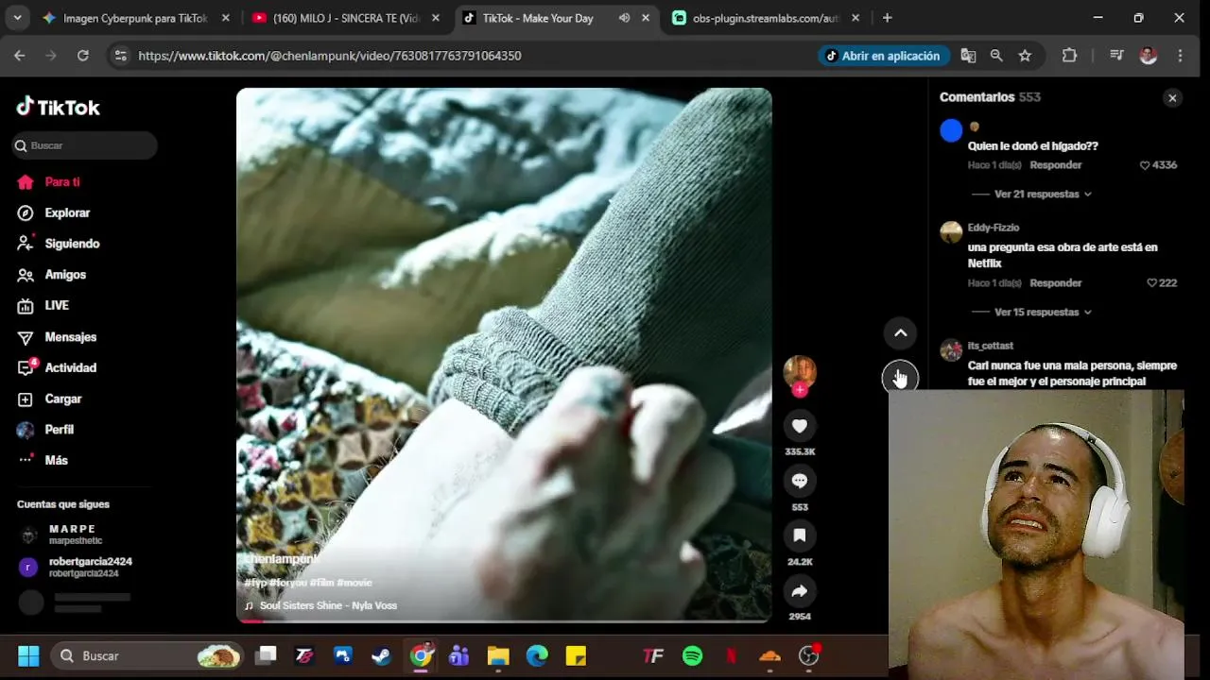1210x680 pixels.
Task: Open the robertgarcia2424 followed account
Action: pyautogui.click(x=77, y=568)
